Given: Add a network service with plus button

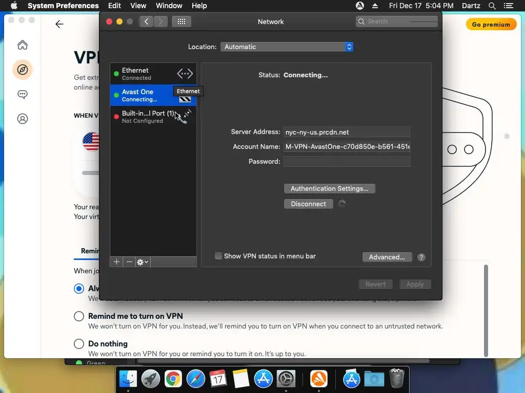Looking at the screenshot, I should click(x=116, y=261).
